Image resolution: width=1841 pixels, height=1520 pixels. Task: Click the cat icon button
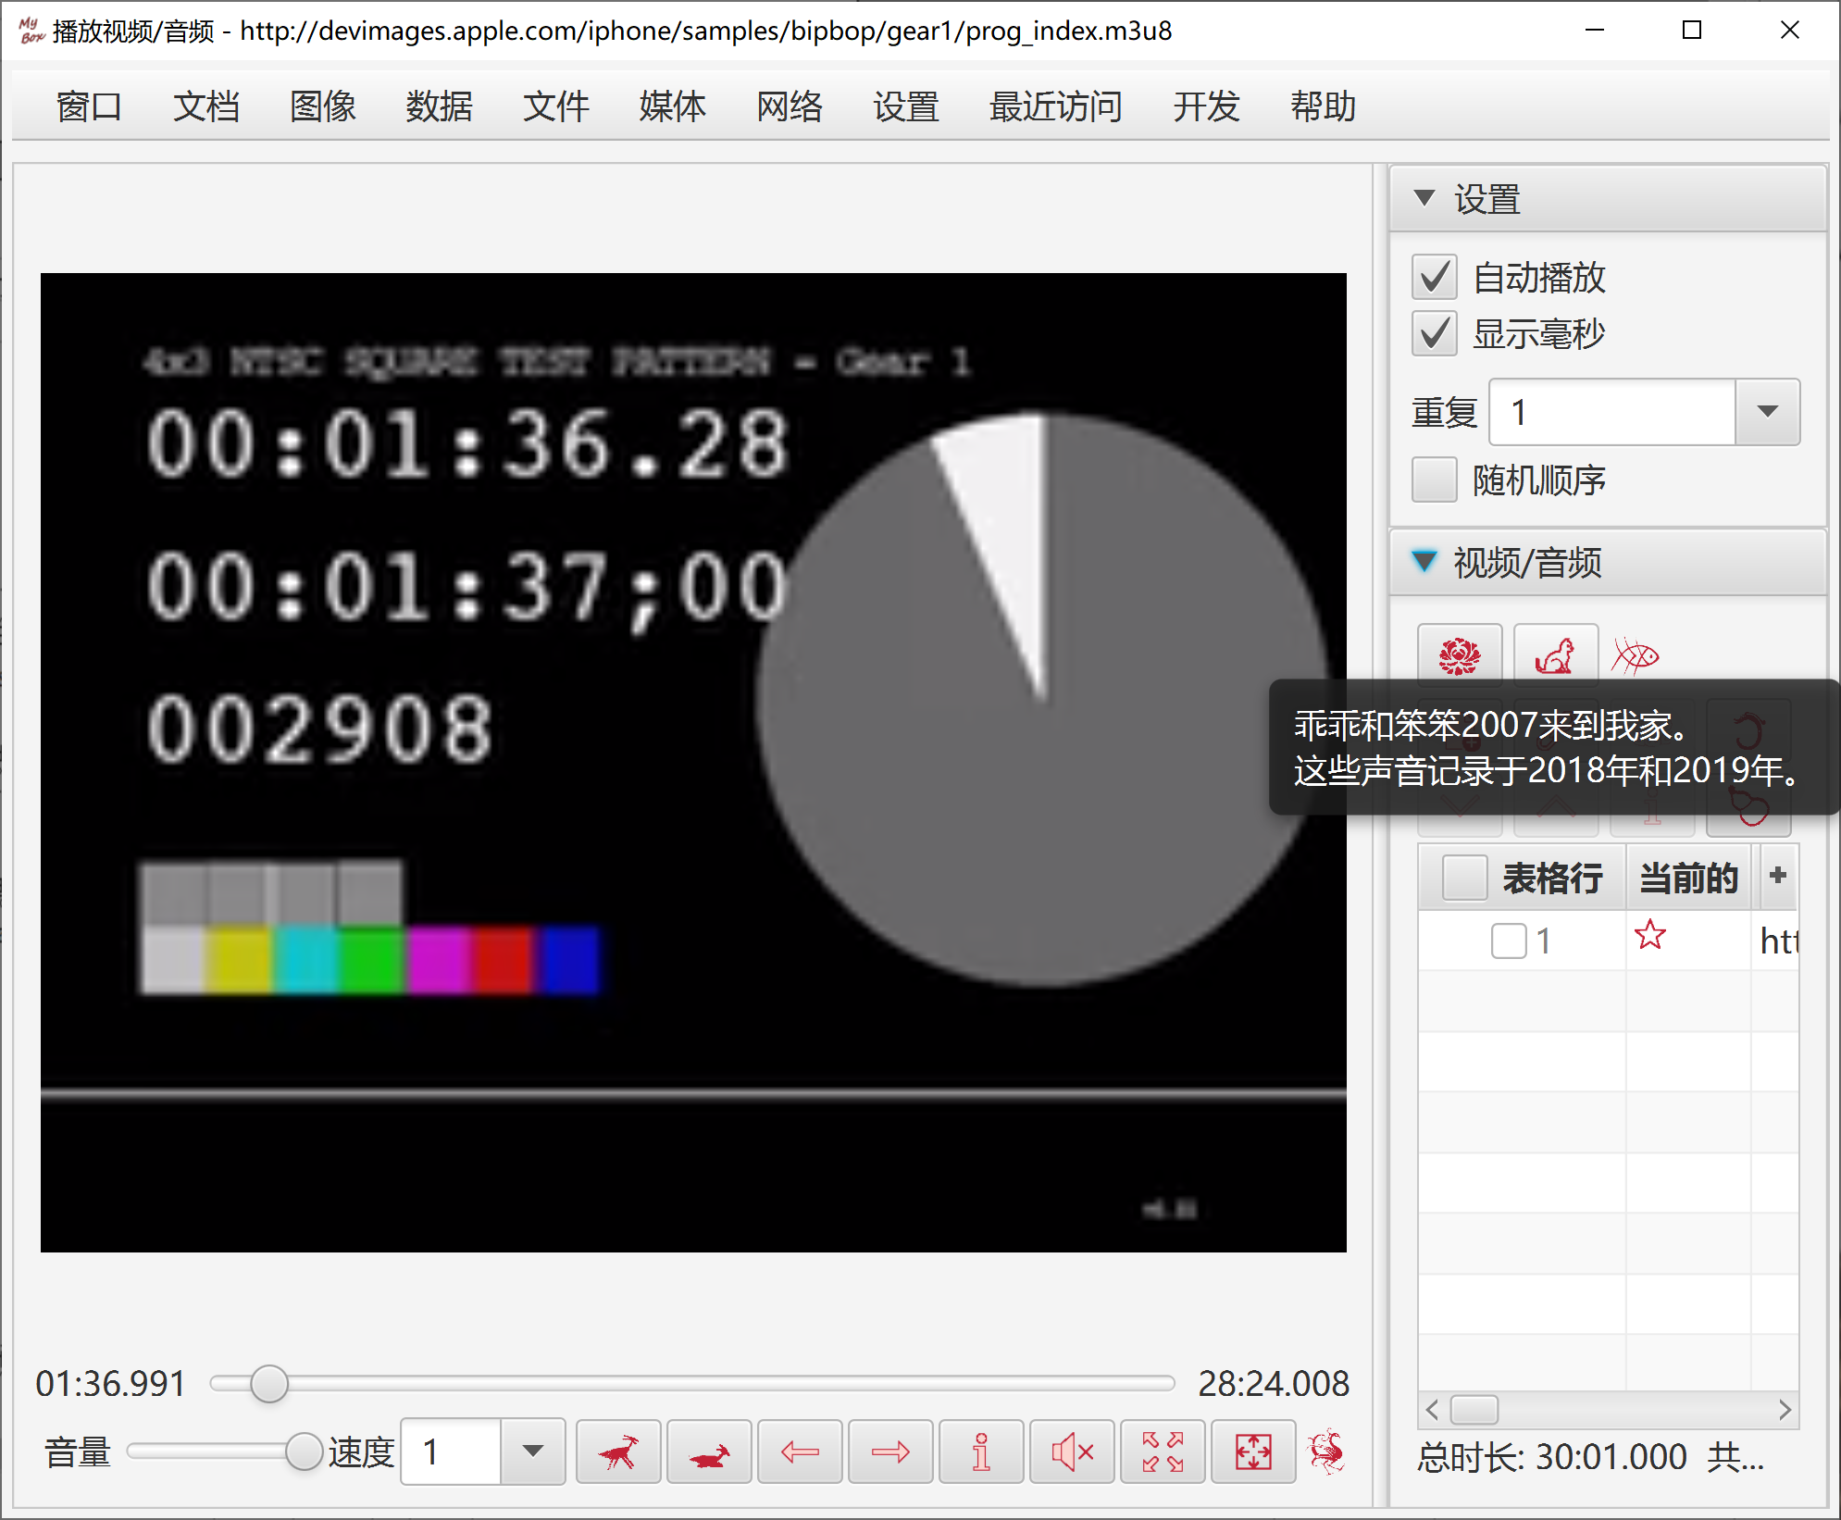point(1555,656)
